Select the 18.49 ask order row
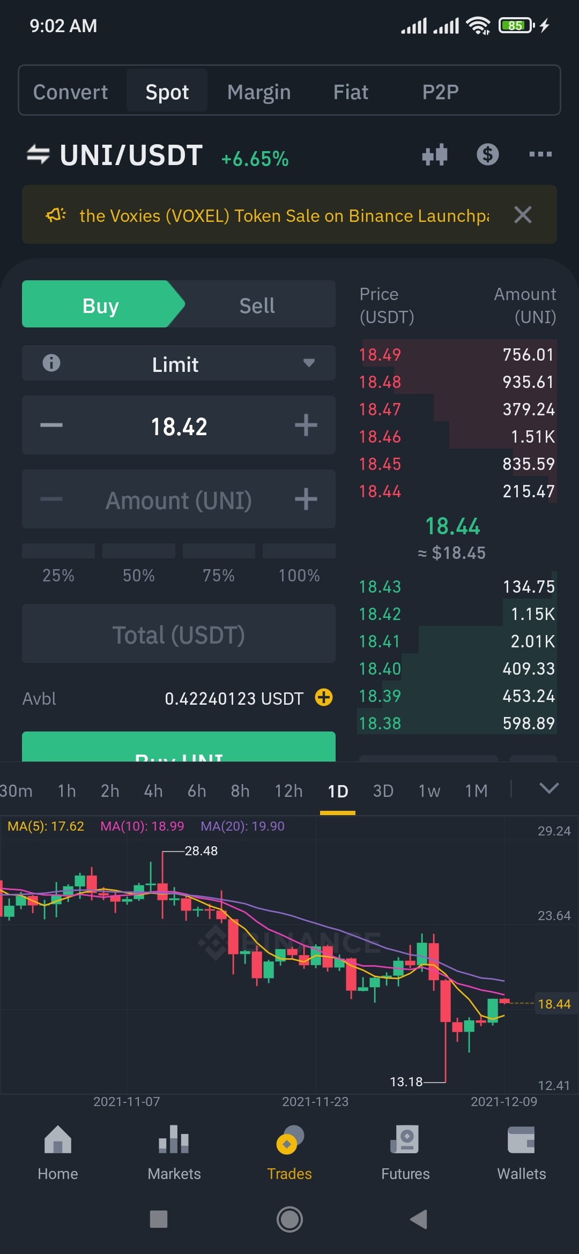The height and width of the screenshot is (1254, 579). point(457,354)
